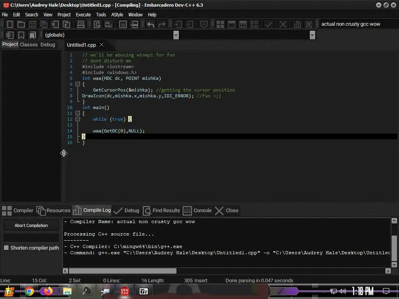This screenshot has height=299, width=399.
Task: Click the Compile four-squares icon
Action: pos(220,25)
